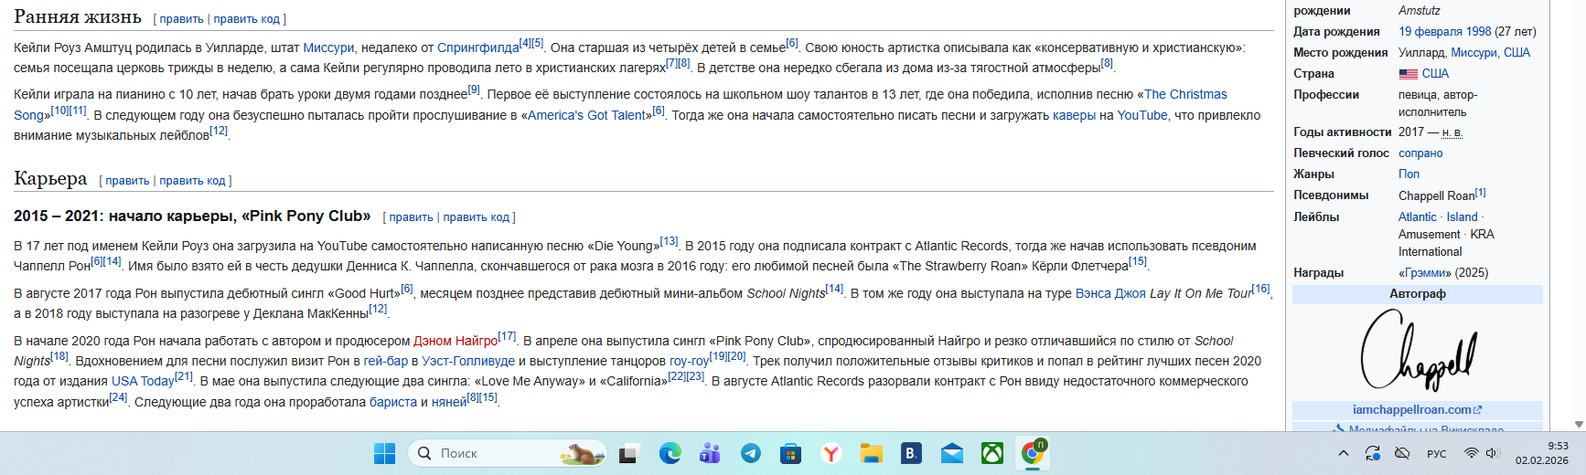Click the Windows Update tray icon
The height and width of the screenshot is (475, 1586).
point(1373,453)
